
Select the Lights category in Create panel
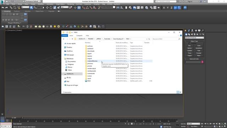[x=192, y=34]
